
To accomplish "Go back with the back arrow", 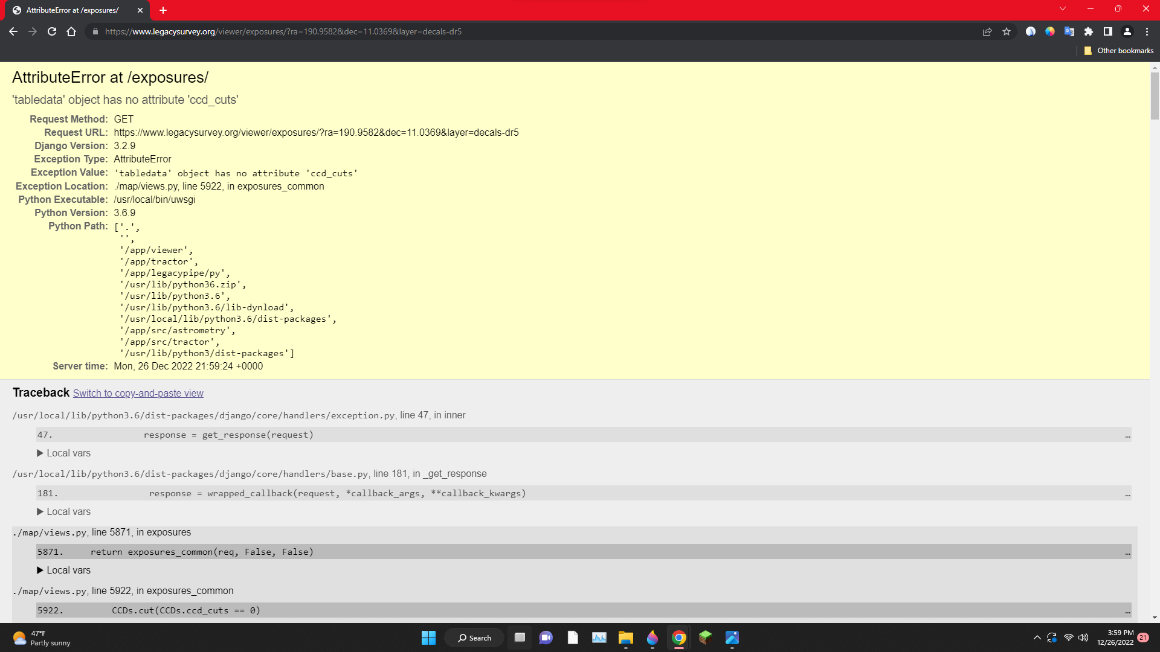I will [13, 31].
